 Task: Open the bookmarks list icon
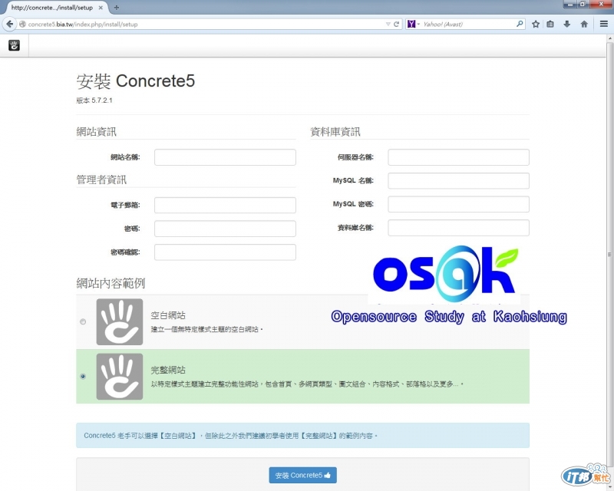pyautogui.click(x=550, y=25)
